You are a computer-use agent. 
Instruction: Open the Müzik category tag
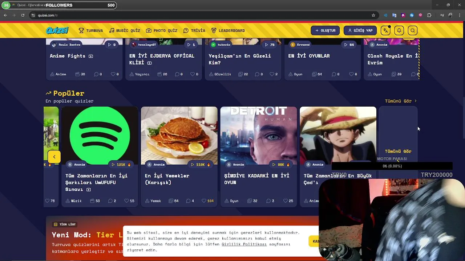73,201
